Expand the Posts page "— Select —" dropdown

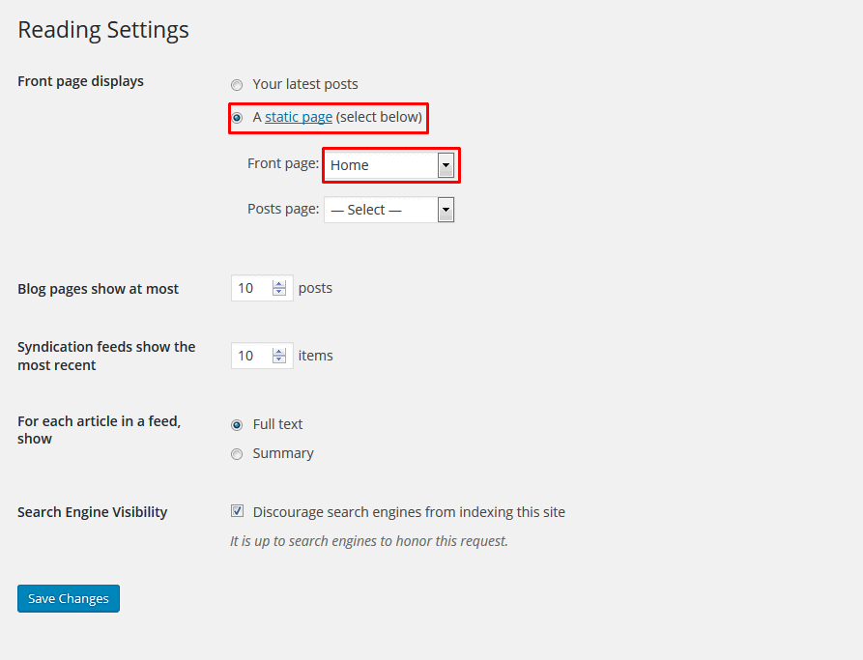tap(389, 210)
